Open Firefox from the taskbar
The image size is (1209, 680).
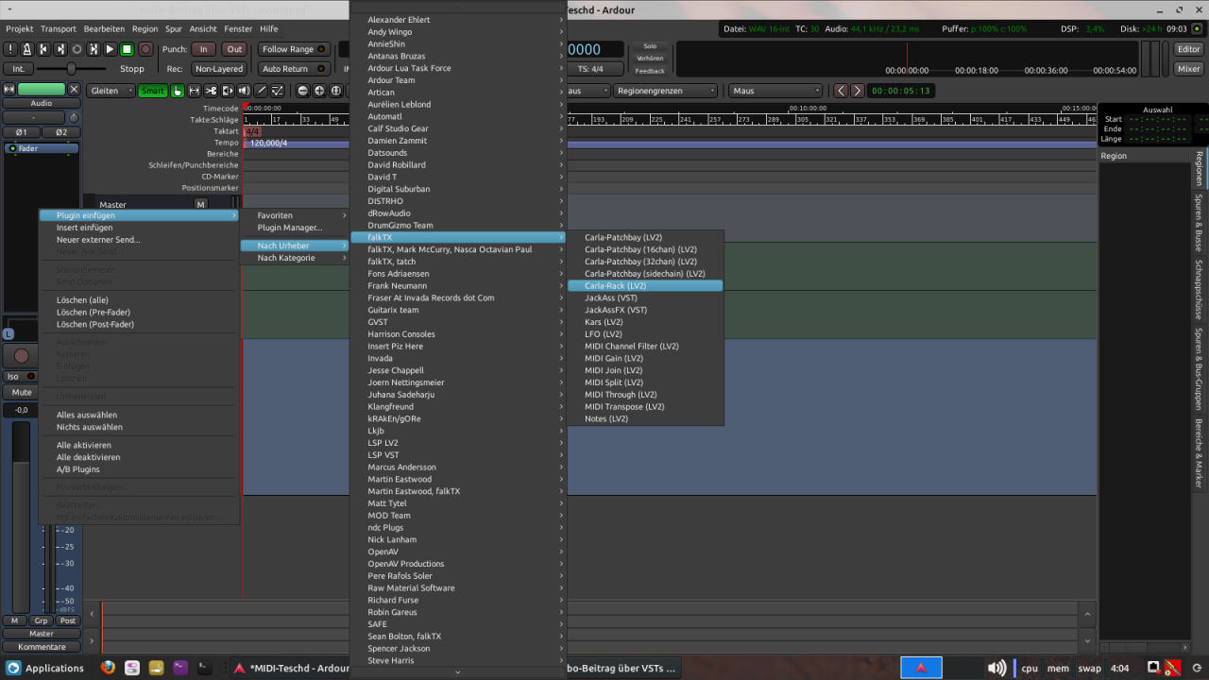click(x=108, y=668)
